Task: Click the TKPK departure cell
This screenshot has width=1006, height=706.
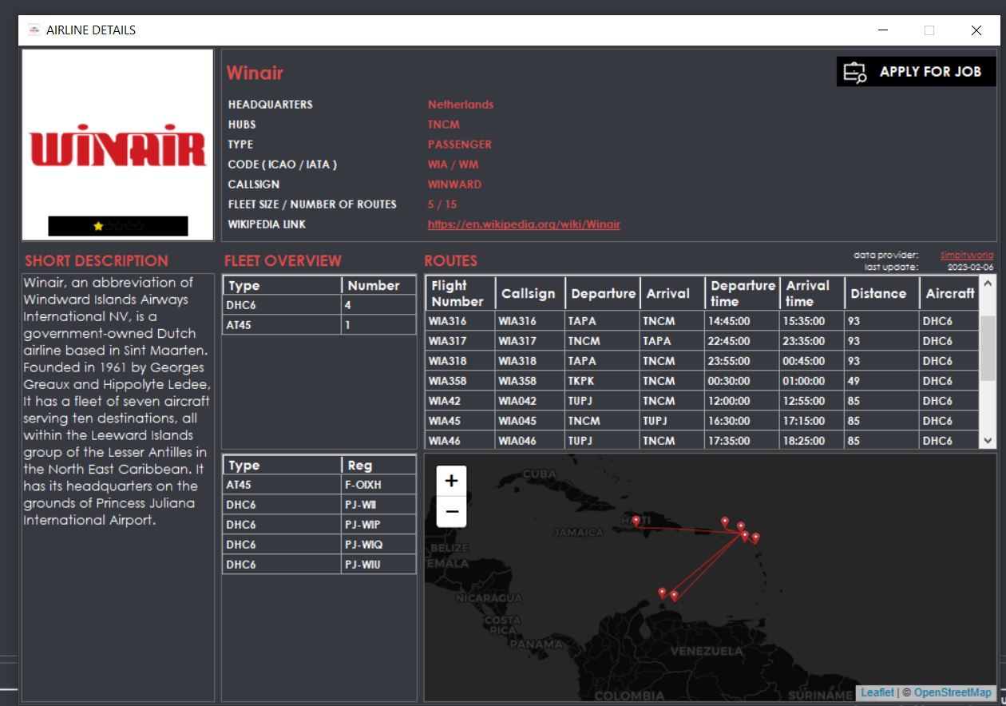Action: tap(602, 381)
